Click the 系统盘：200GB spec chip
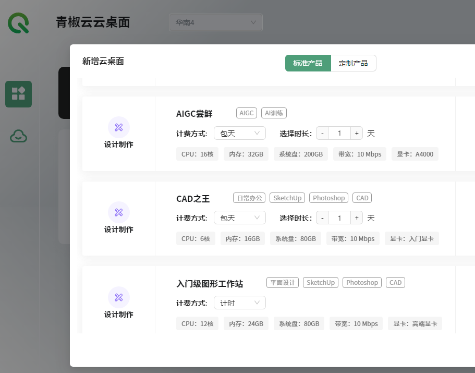Image resolution: width=475 pixels, height=373 pixels. 301,154
